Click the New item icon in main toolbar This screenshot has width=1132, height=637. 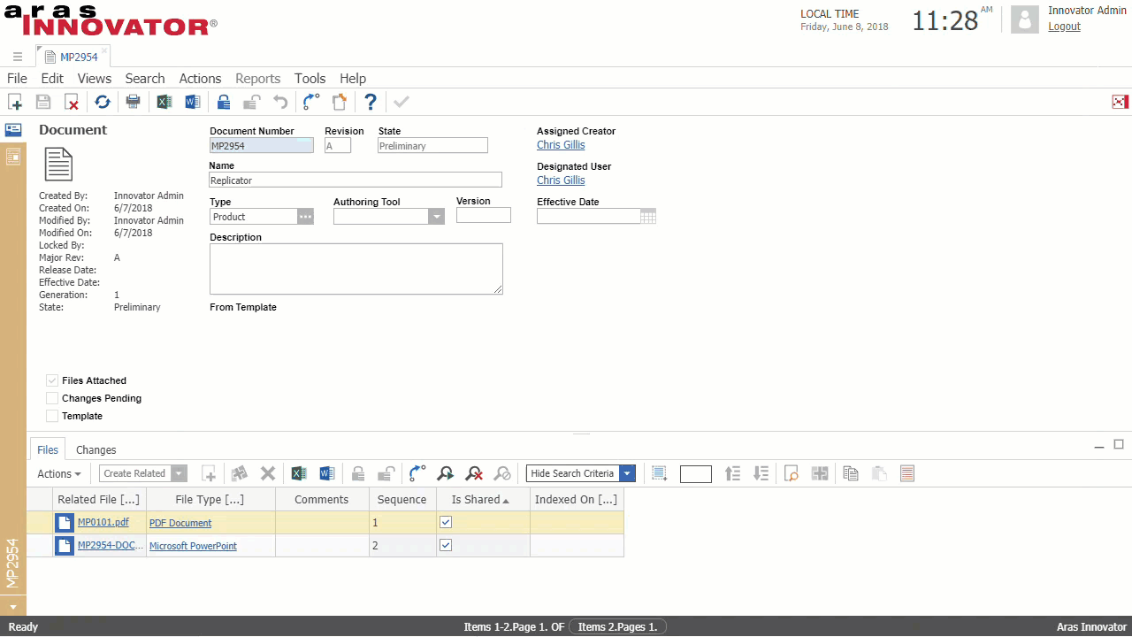click(15, 102)
